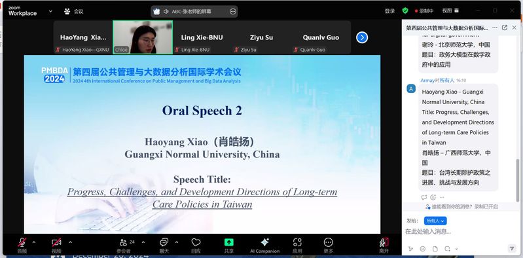The image size is (523, 258).
Task: Open the chat (聊天) panel icon
Action: point(164,243)
